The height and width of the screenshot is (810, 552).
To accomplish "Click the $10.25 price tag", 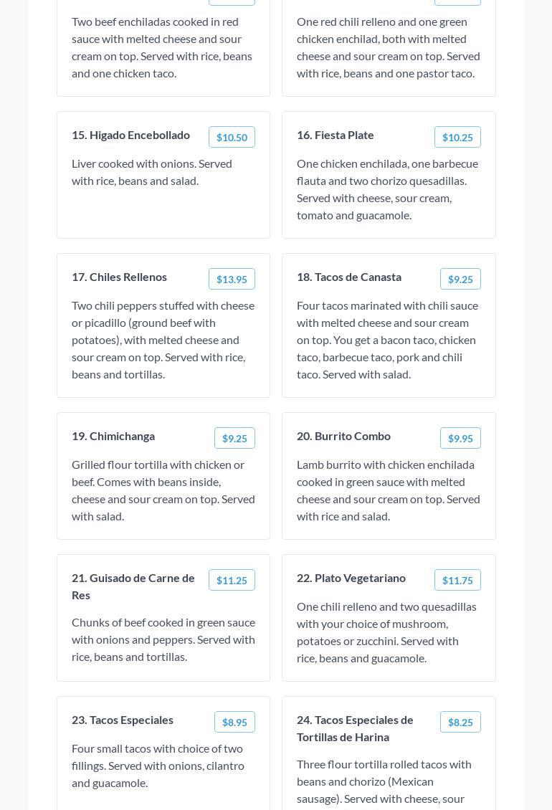I will (457, 137).
